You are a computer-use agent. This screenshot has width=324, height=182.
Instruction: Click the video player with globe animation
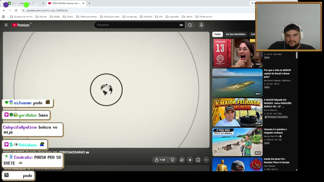click(106, 90)
